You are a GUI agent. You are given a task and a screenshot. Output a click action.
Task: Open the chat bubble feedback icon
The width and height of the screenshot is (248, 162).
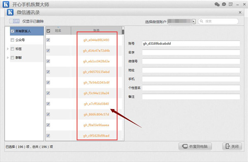coord(224,5)
